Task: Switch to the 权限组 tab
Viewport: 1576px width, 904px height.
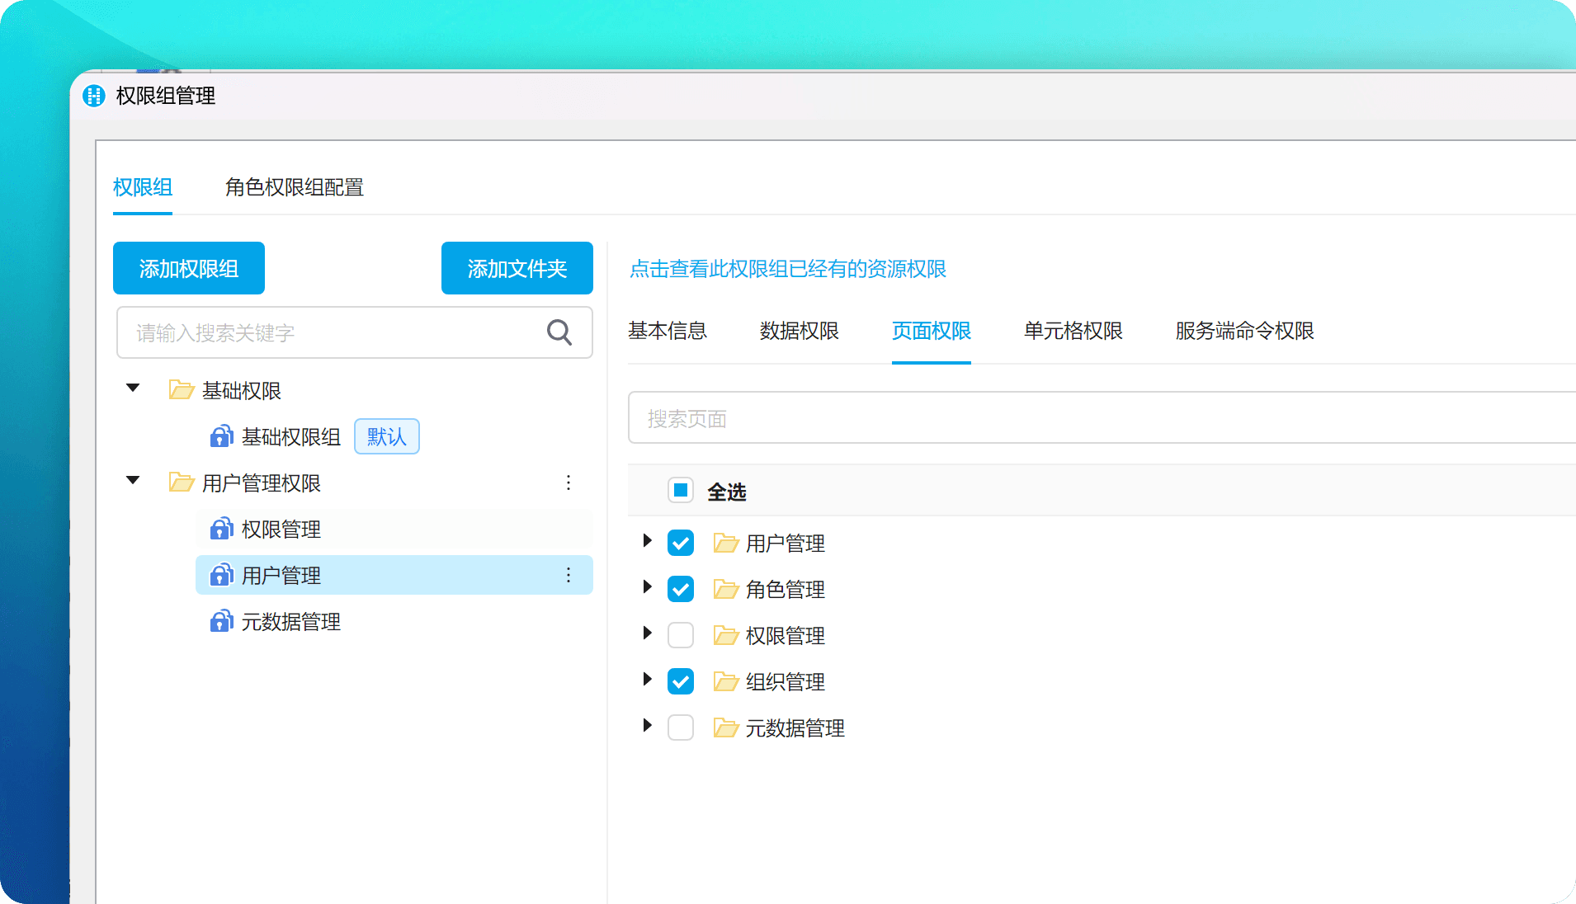Action: (x=143, y=187)
